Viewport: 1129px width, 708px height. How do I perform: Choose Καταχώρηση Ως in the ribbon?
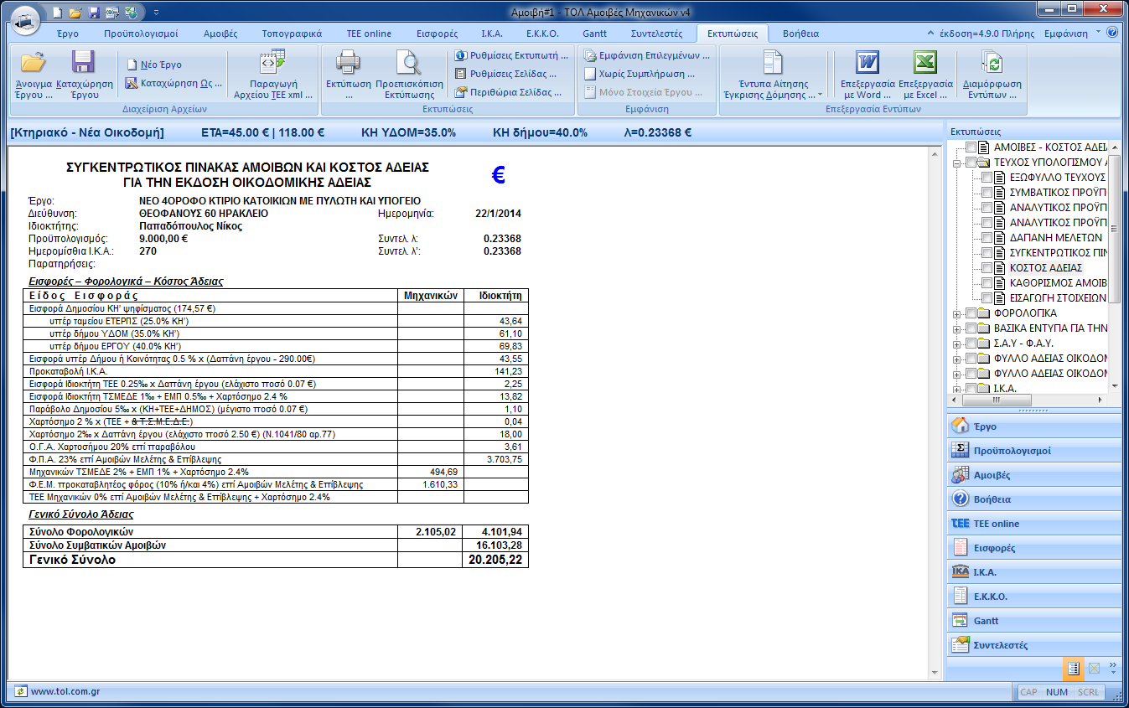point(175,83)
